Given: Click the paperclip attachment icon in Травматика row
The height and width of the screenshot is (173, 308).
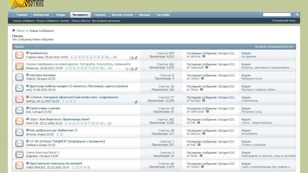Looking at the screenshot, I should click(136, 58).
